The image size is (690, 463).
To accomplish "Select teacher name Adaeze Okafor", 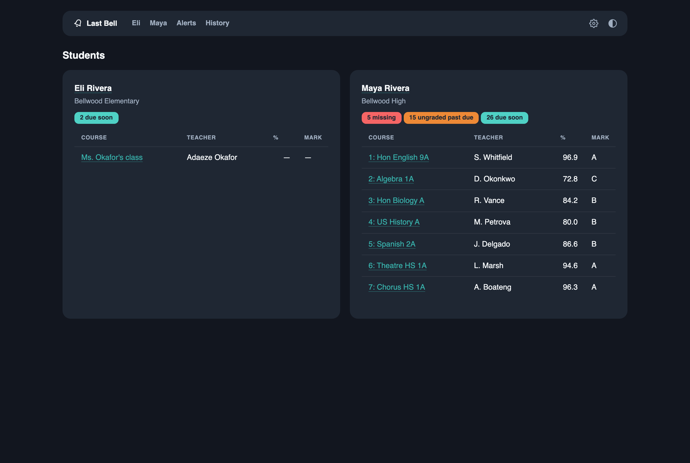I will tap(212, 157).
